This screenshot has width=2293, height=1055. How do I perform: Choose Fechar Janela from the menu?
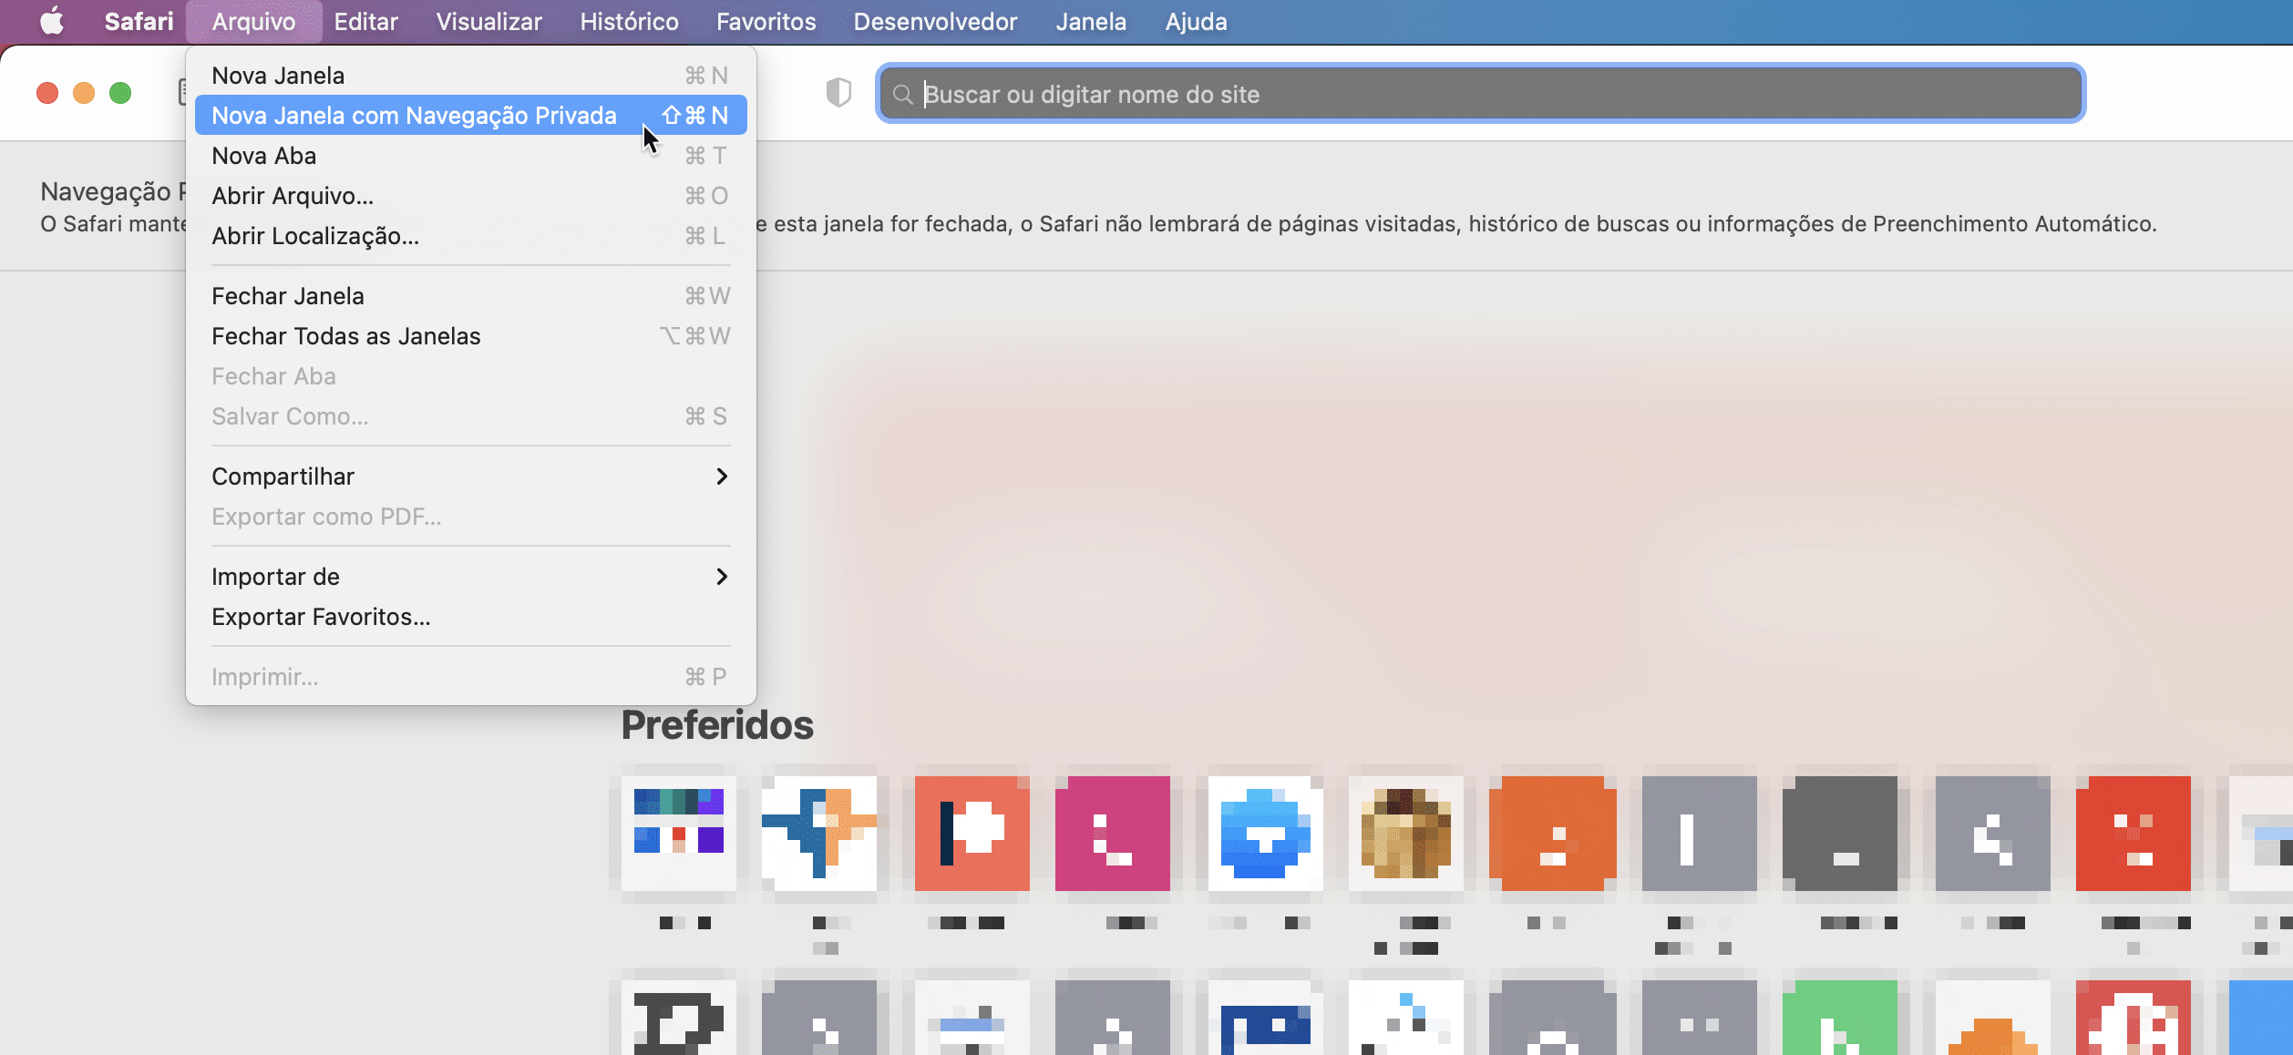click(x=470, y=296)
